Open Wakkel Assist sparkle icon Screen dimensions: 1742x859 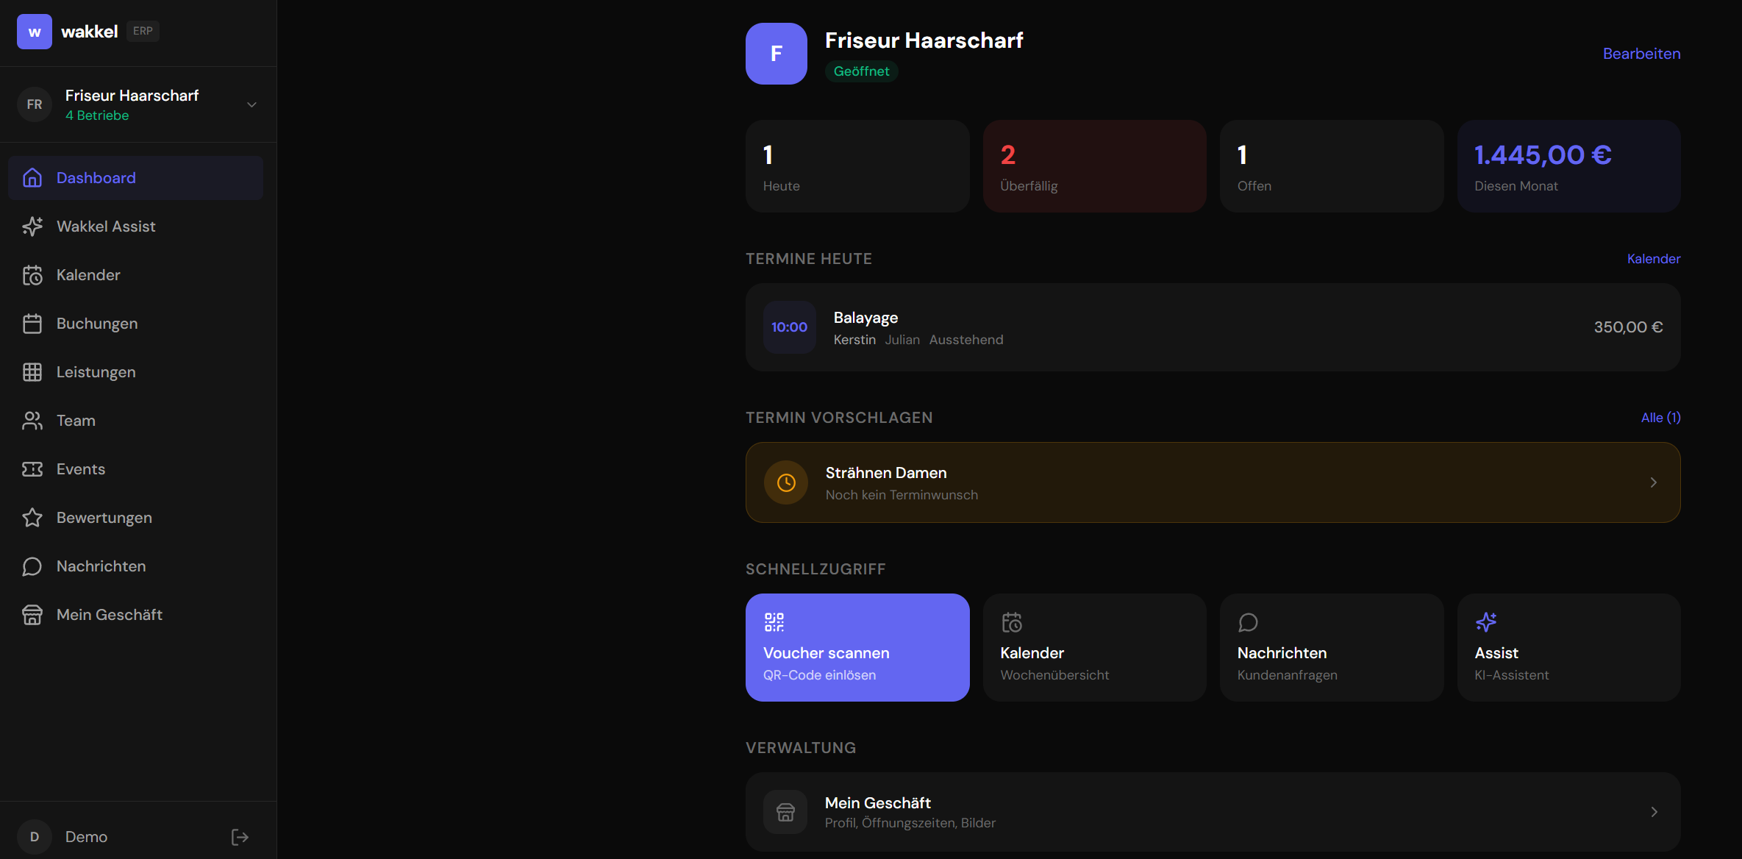click(33, 226)
